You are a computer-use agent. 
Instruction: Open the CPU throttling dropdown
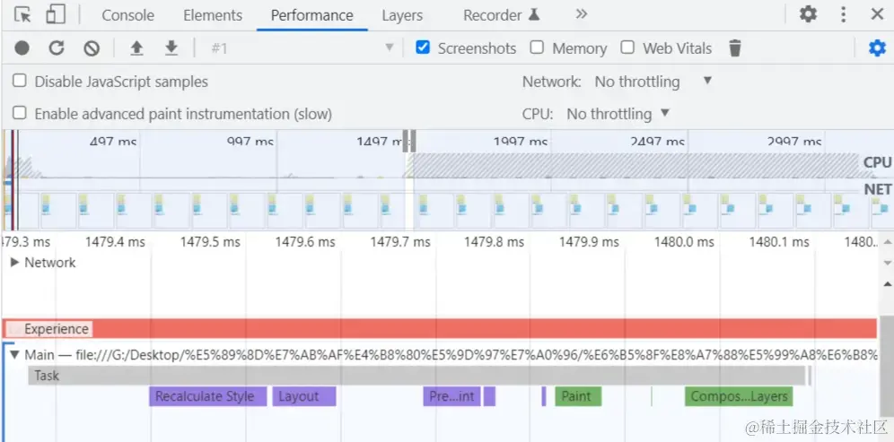[618, 114]
